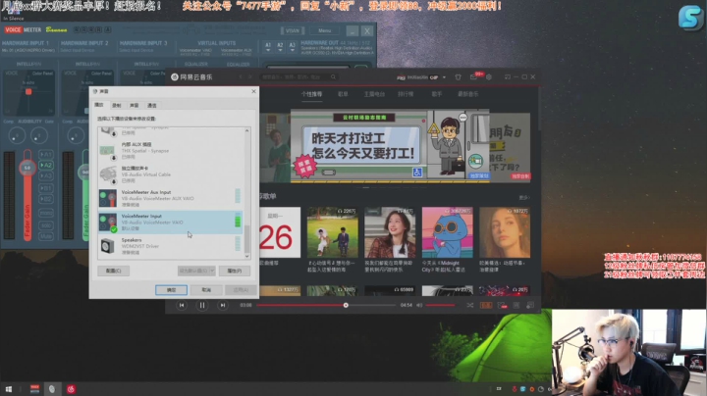Click 取消 to cancel the Sound dialog

[206, 290]
